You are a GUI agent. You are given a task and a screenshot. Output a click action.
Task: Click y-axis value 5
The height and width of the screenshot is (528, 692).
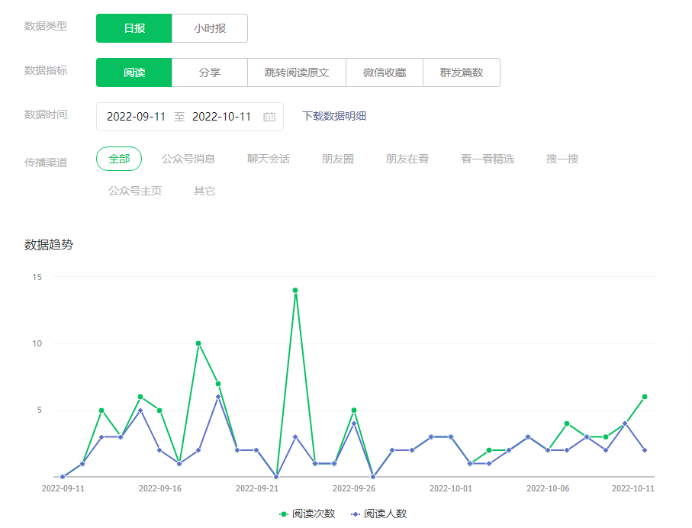[x=39, y=410]
